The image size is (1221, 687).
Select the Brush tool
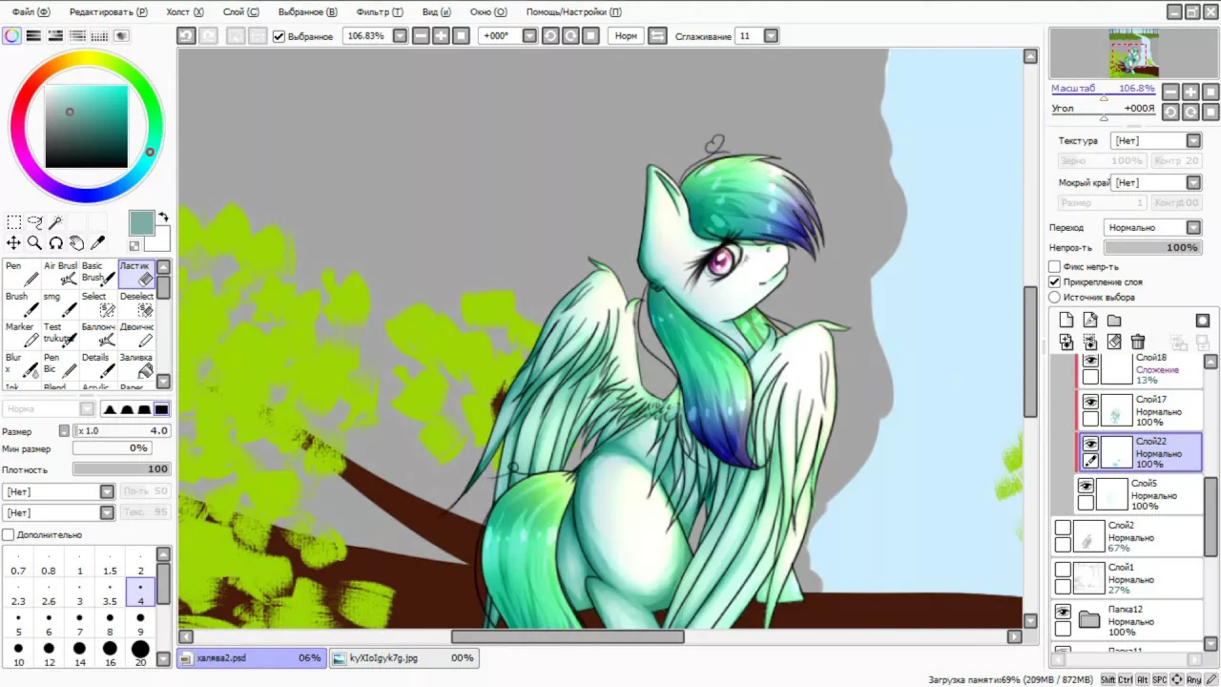(x=22, y=304)
